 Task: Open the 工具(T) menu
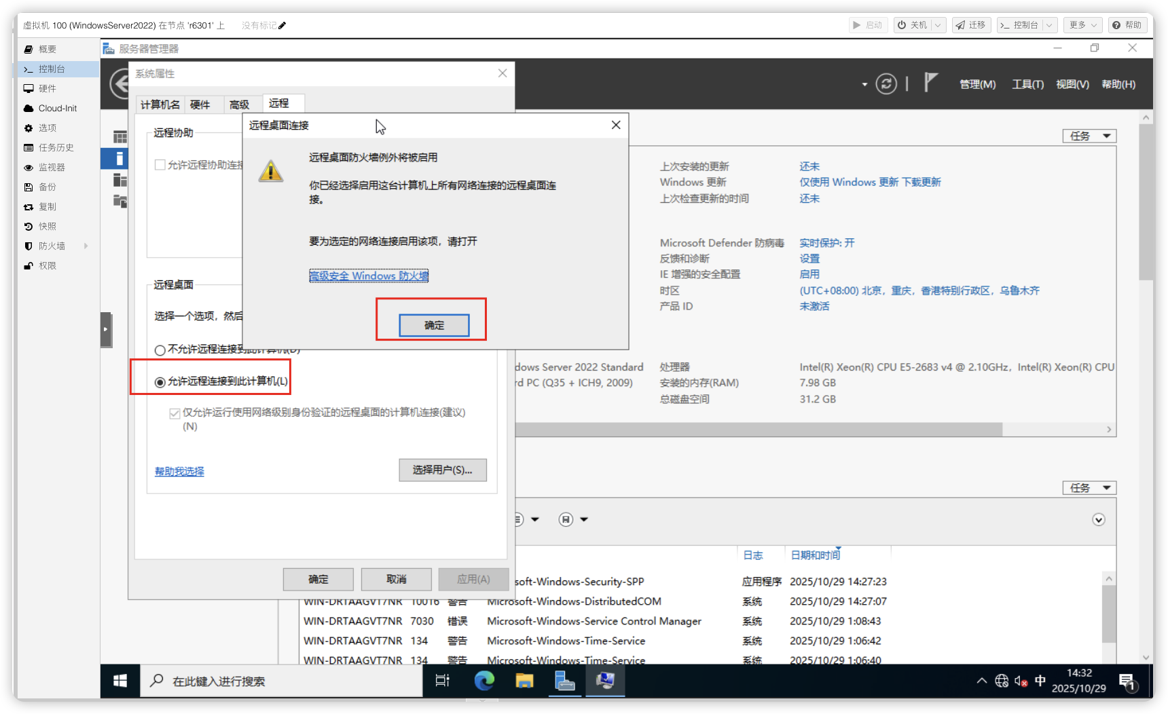pyautogui.click(x=1027, y=84)
